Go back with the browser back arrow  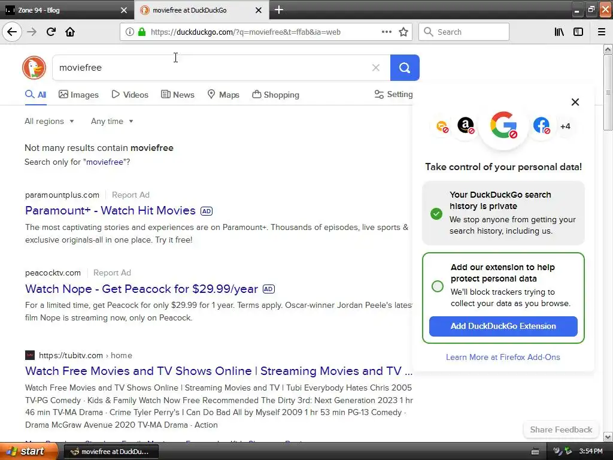click(12, 32)
